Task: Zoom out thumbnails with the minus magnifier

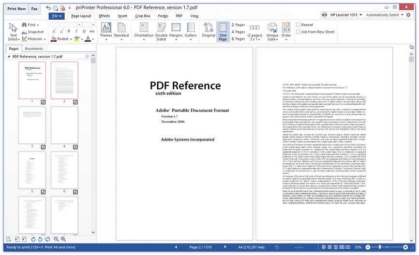Action: (56, 239)
